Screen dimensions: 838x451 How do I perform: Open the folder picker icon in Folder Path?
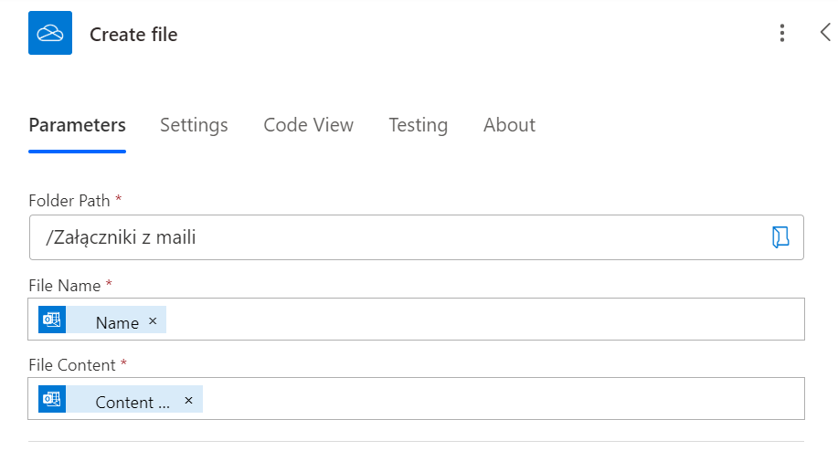[780, 238]
